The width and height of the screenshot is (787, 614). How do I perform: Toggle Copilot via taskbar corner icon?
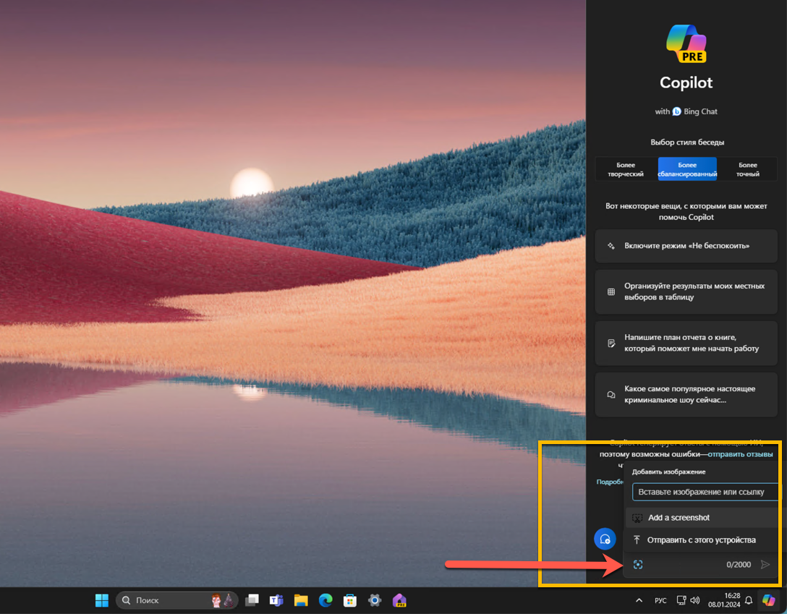point(768,600)
